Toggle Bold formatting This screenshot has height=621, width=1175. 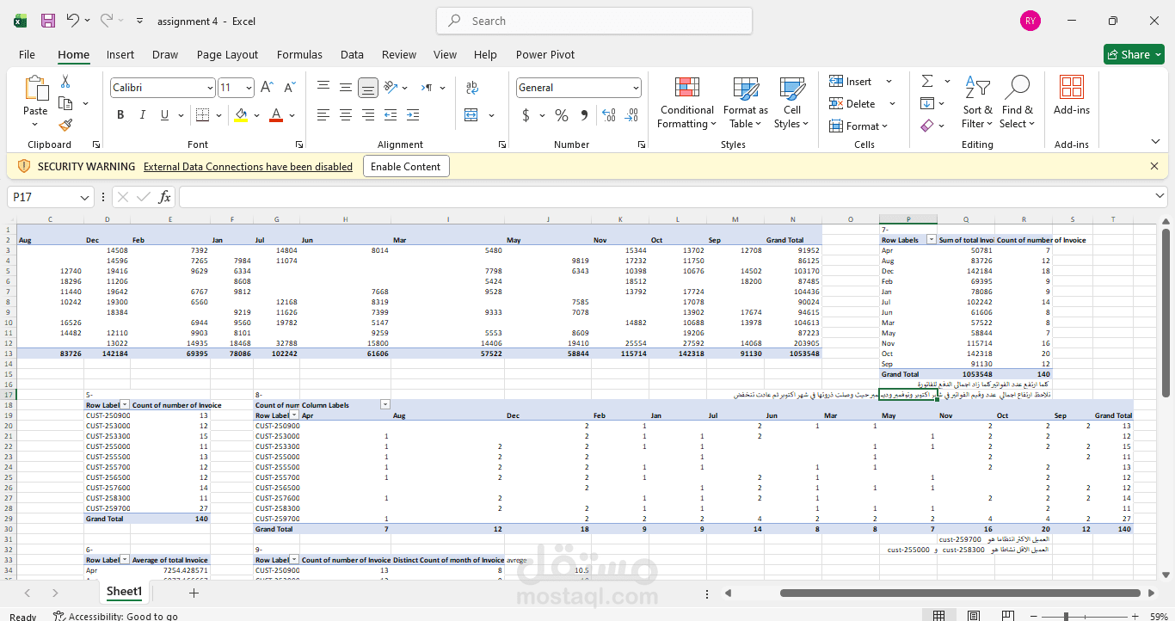(x=120, y=115)
